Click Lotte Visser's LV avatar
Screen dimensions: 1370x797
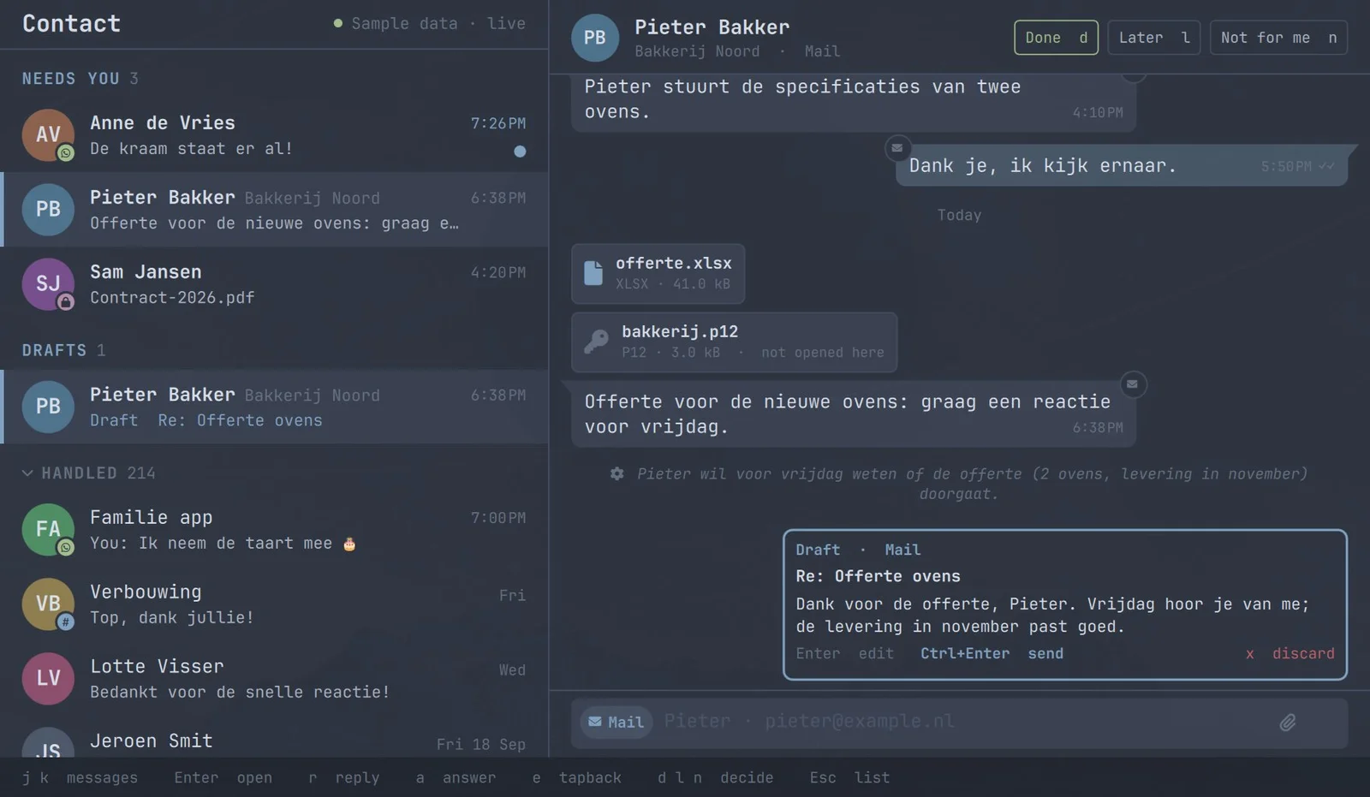[48, 678]
